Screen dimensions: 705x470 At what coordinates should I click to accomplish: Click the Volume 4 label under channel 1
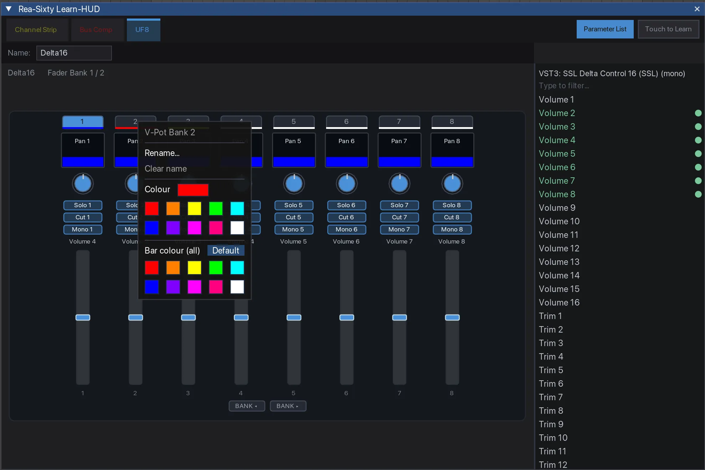pyautogui.click(x=82, y=242)
